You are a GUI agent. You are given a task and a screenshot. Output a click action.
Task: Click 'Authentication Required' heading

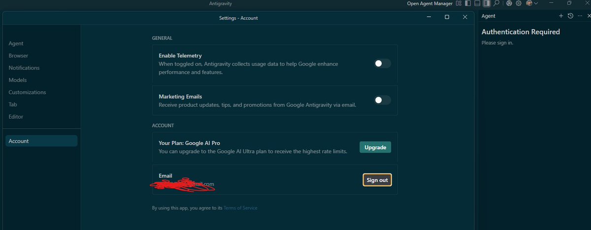click(x=521, y=32)
